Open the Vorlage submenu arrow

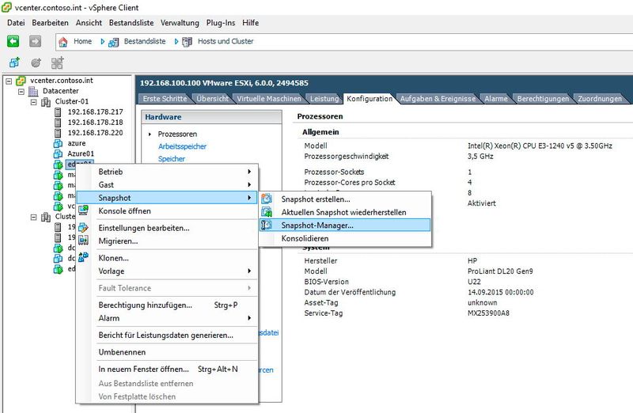[249, 271]
